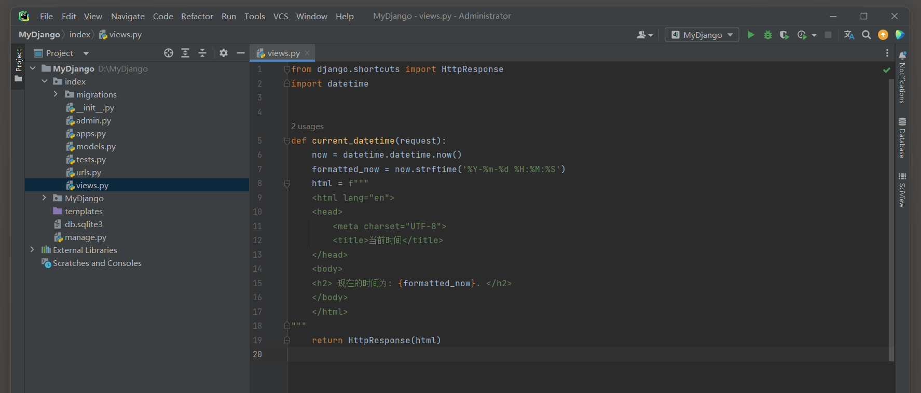
Task: Fold the f-string block at line 8
Action: [287, 184]
